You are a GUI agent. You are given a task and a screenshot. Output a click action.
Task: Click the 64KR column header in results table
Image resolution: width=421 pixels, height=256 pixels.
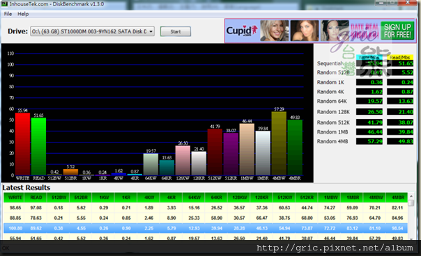click(x=216, y=198)
